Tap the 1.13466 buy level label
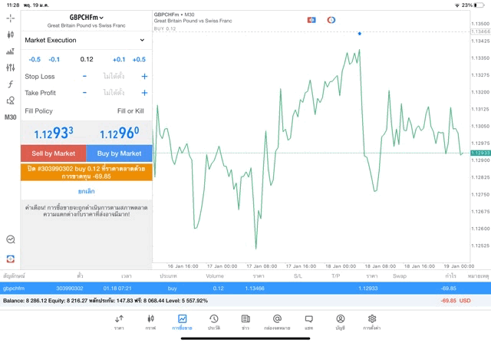The height and width of the screenshot is (343, 491). (x=481, y=31)
